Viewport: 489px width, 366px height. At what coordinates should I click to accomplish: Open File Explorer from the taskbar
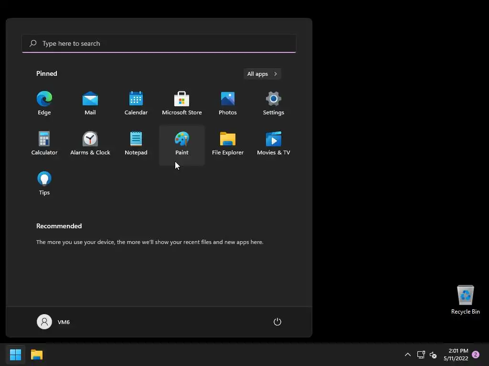[37, 355]
